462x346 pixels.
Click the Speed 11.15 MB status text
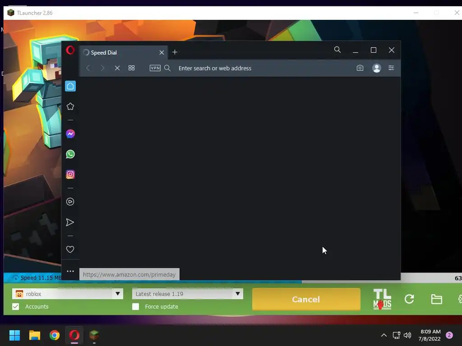point(41,278)
